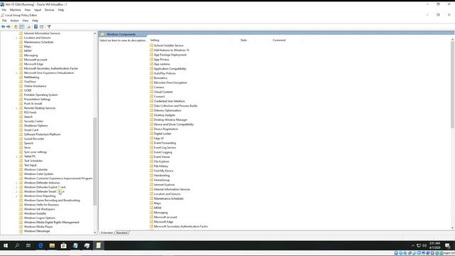
Task: Toggle the Show/Hide Action Pane icon
Action: click(41, 27)
